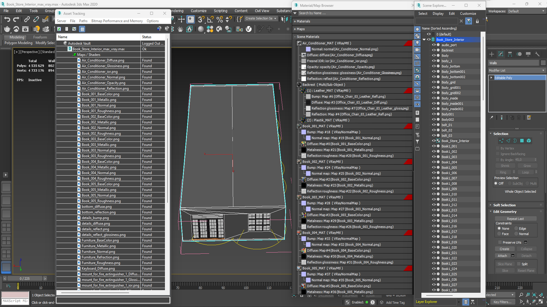Click the Attach button in Edit Geometry
Viewport: 547px width, 307px height.
tap(502, 256)
